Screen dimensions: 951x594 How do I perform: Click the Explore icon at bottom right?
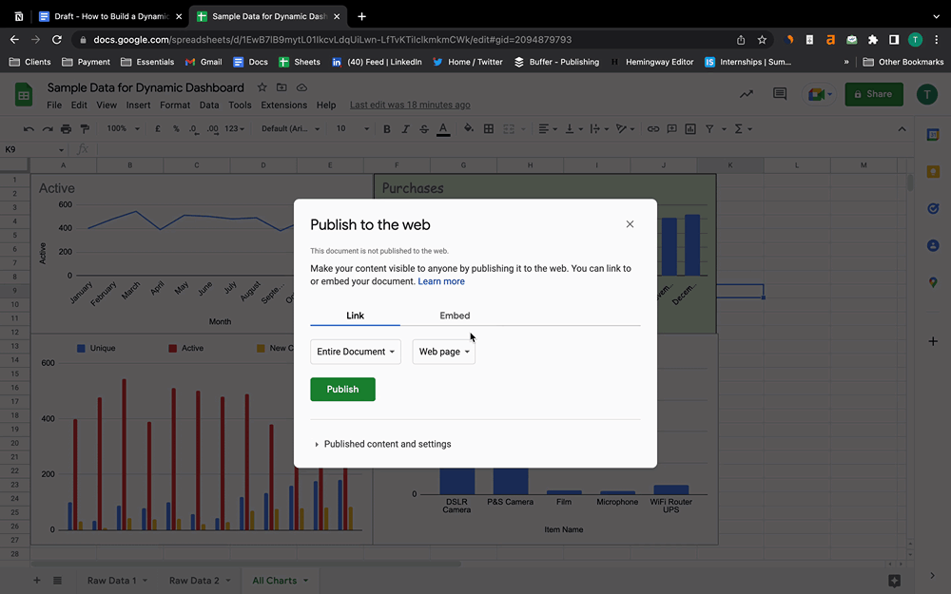[x=894, y=580]
